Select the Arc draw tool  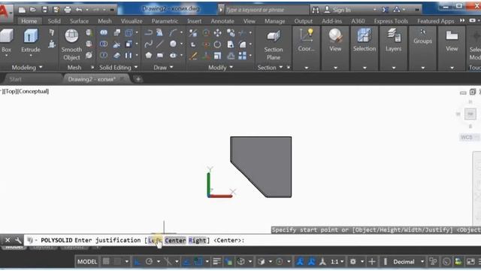[173, 32]
